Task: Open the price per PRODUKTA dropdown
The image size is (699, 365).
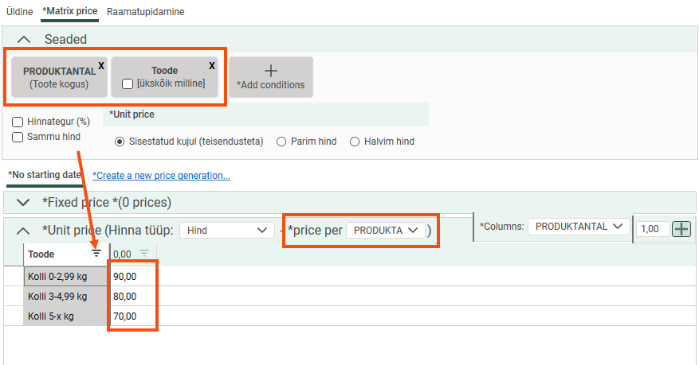Action: pos(386,230)
